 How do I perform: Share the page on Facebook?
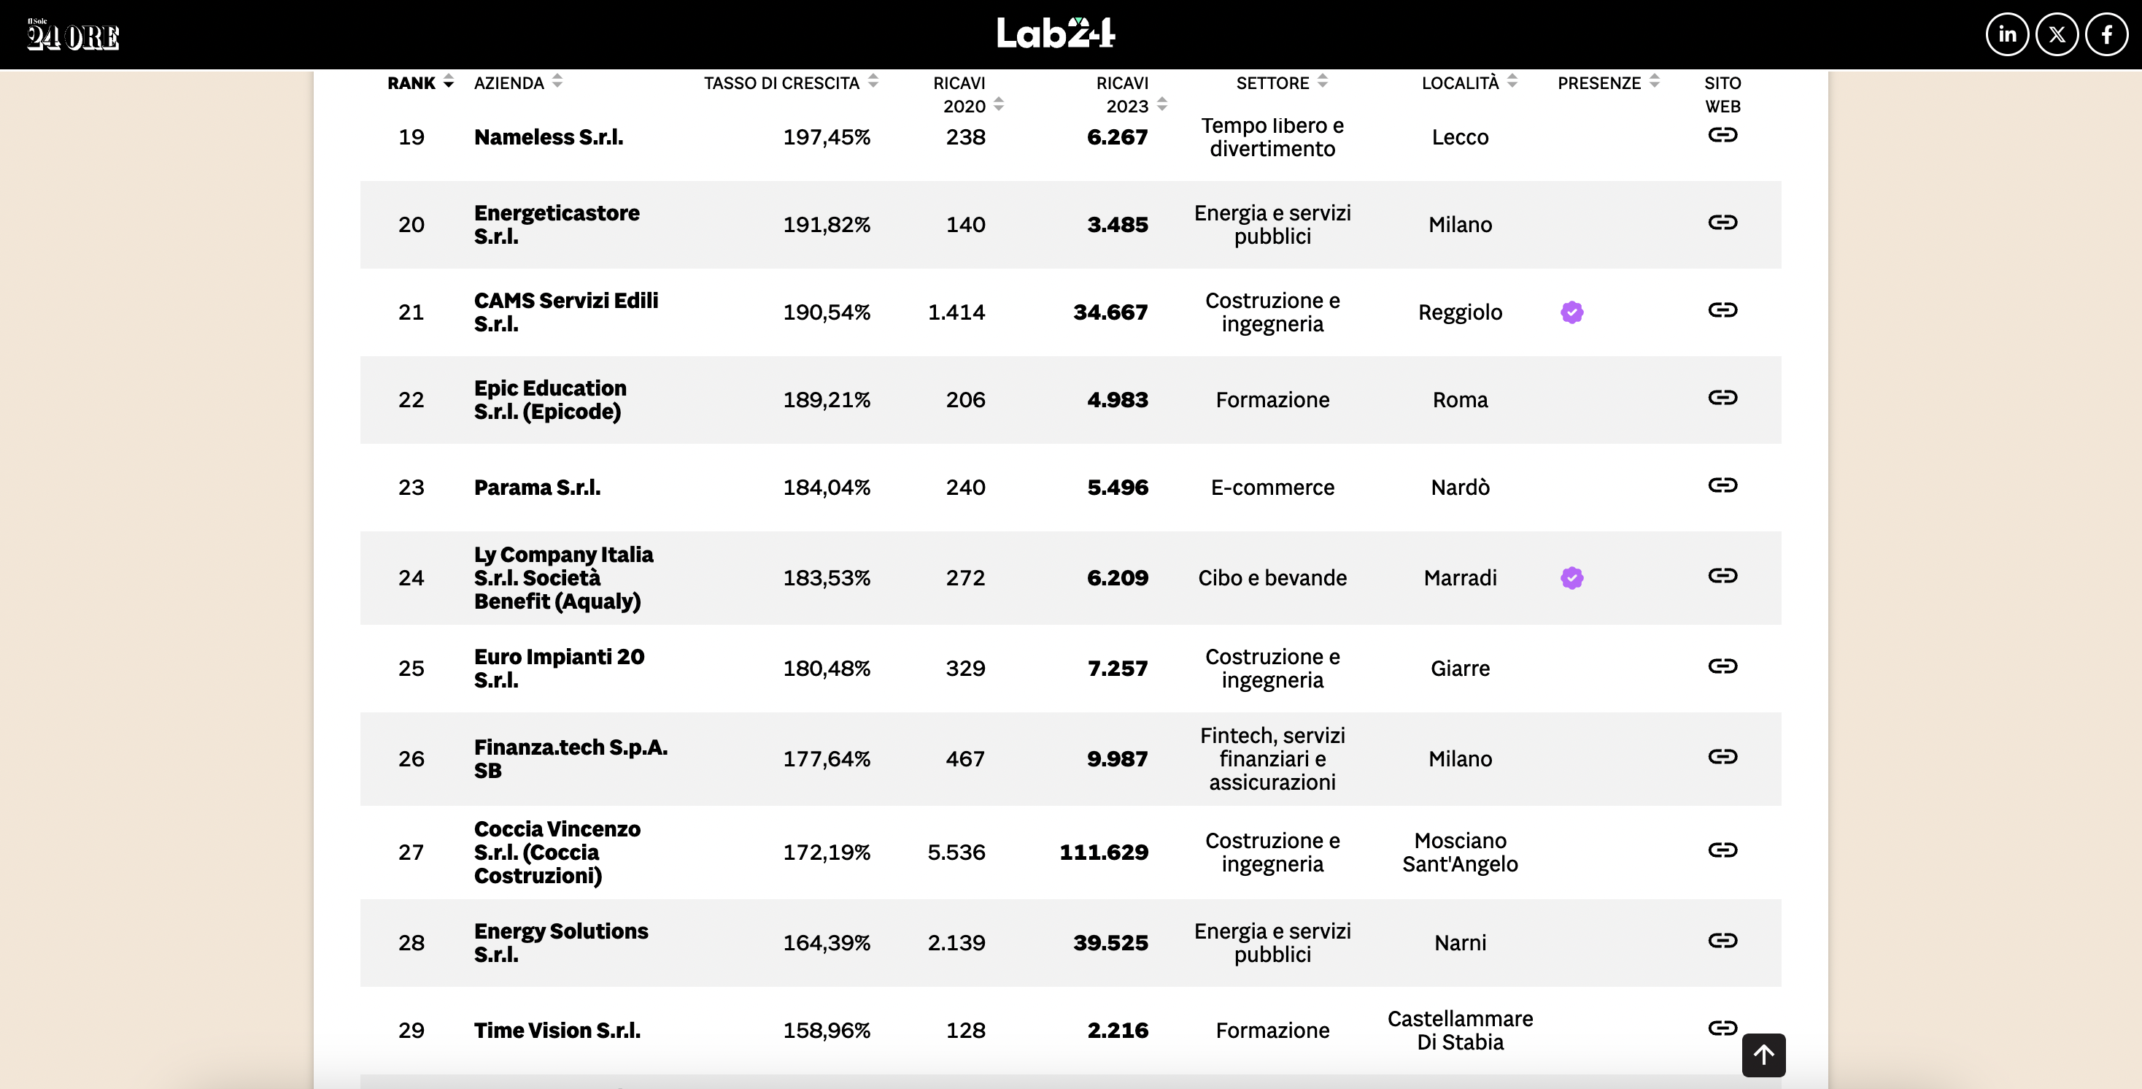click(2106, 35)
